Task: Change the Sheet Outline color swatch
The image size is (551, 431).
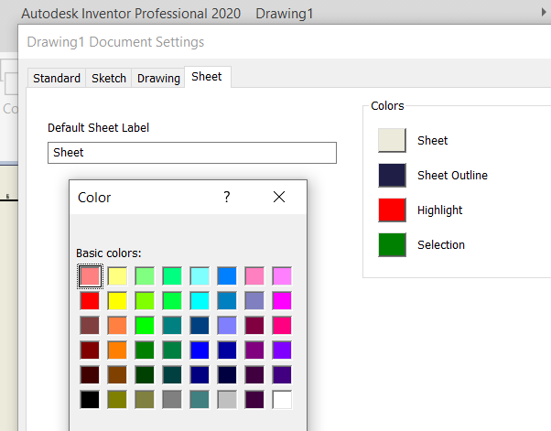Action: coord(392,176)
